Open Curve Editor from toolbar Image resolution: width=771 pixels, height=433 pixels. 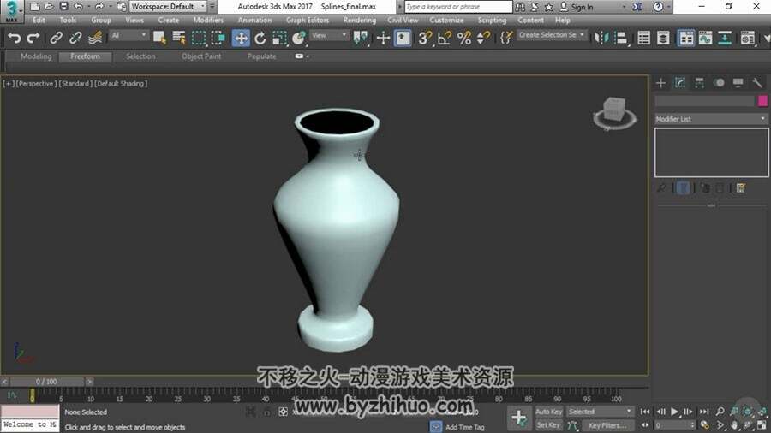click(x=705, y=38)
